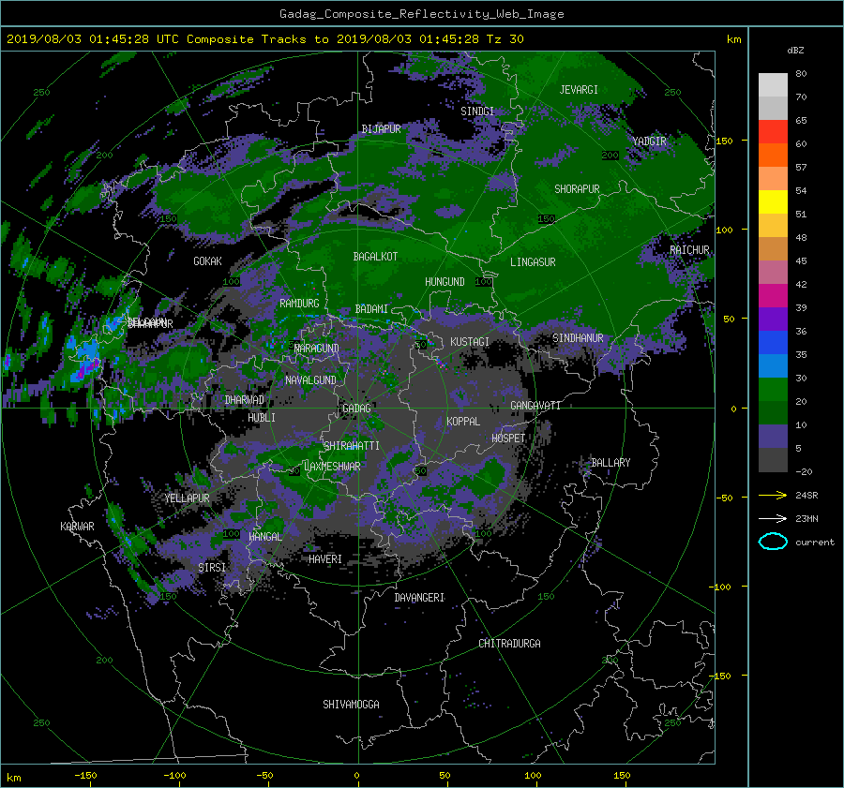Click the HANGAL city label
Image resolution: width=844 pixels, height=788 pixels.
[x=264, y=537]
